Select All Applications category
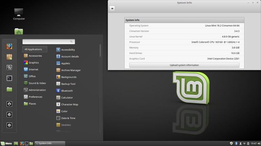 [35, 49]
